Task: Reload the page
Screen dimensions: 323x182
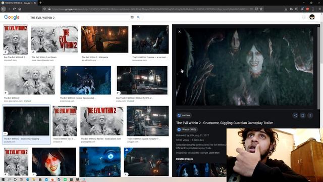Action: coord(14,9)
